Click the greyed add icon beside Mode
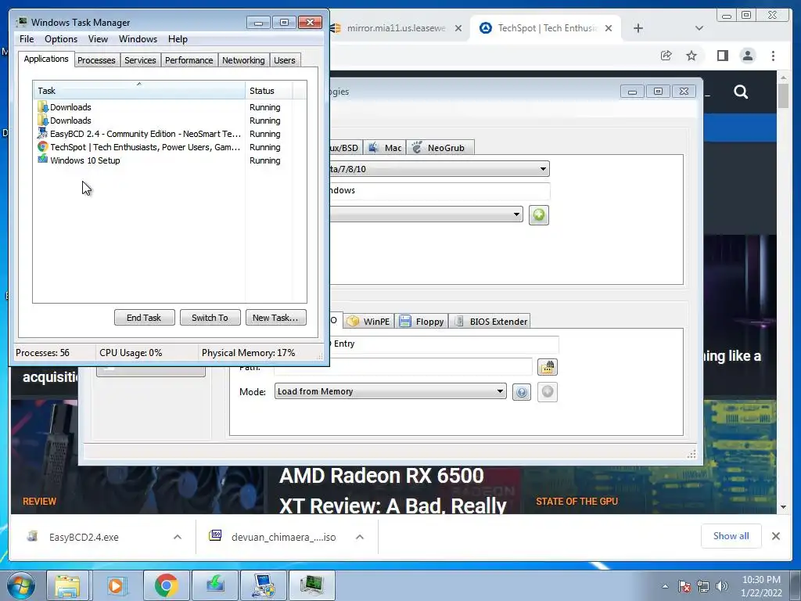The width and height of the screenshot is (801, 601). (x=547, y=392)
